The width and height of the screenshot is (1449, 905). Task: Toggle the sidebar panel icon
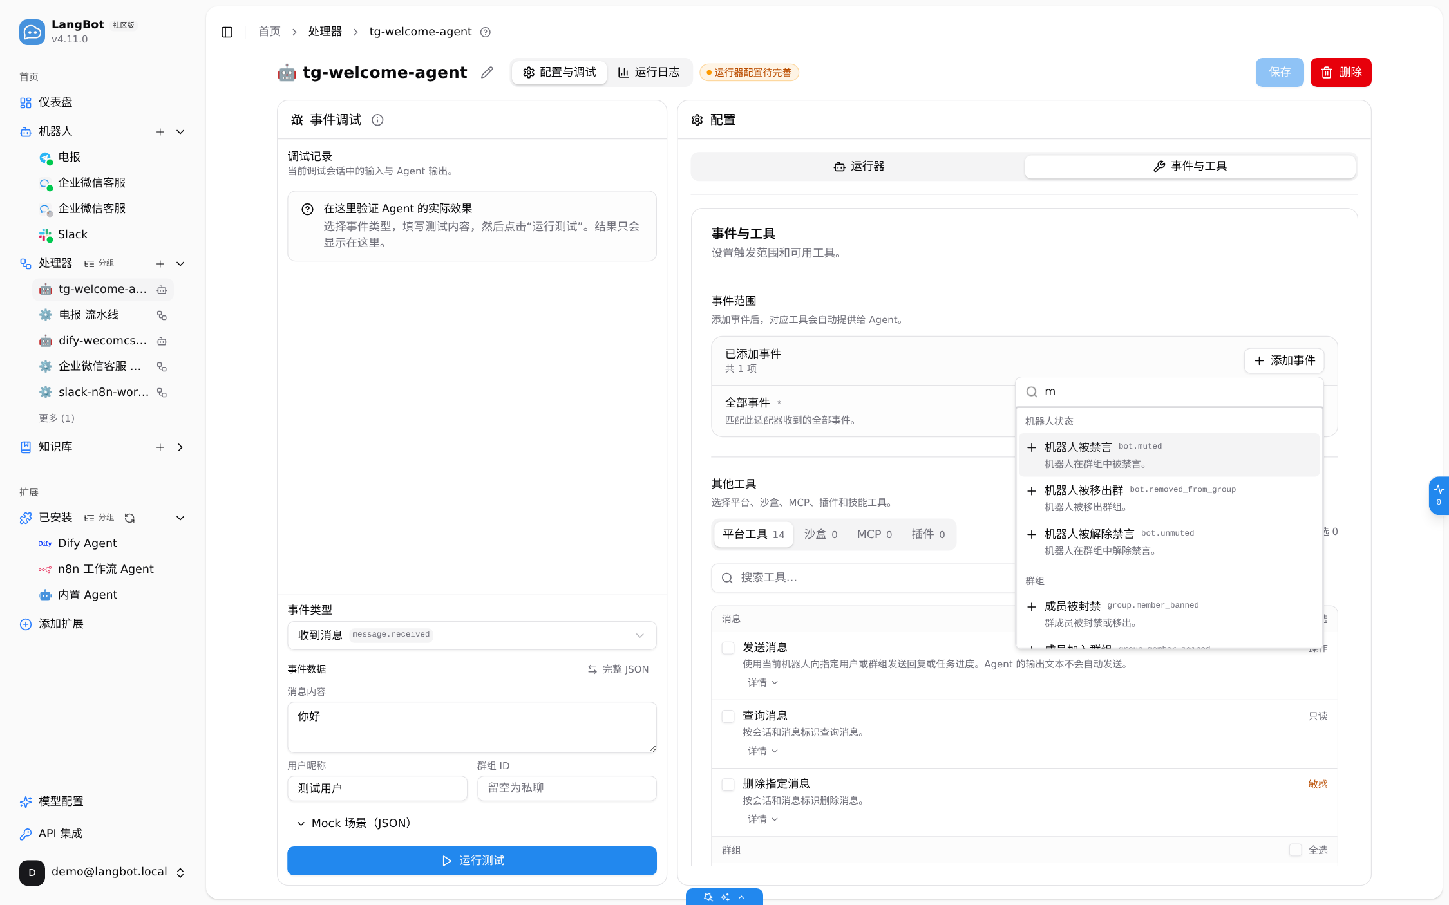click(x=227, y=32)
